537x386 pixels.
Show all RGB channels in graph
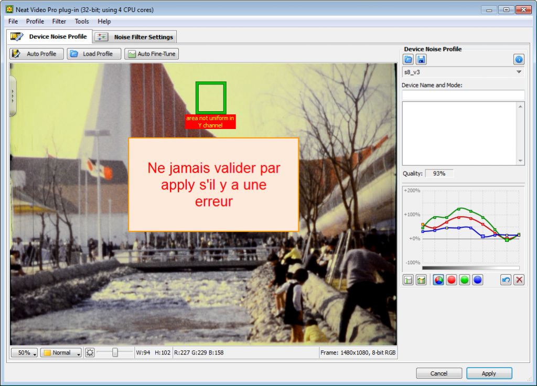[x=438, y=280]
